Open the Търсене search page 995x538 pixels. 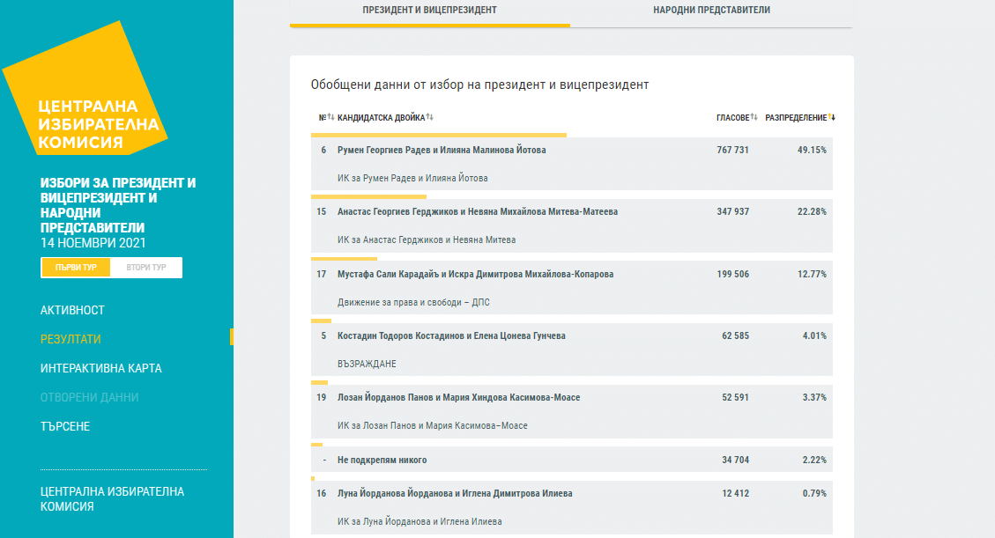click(65, 426)
